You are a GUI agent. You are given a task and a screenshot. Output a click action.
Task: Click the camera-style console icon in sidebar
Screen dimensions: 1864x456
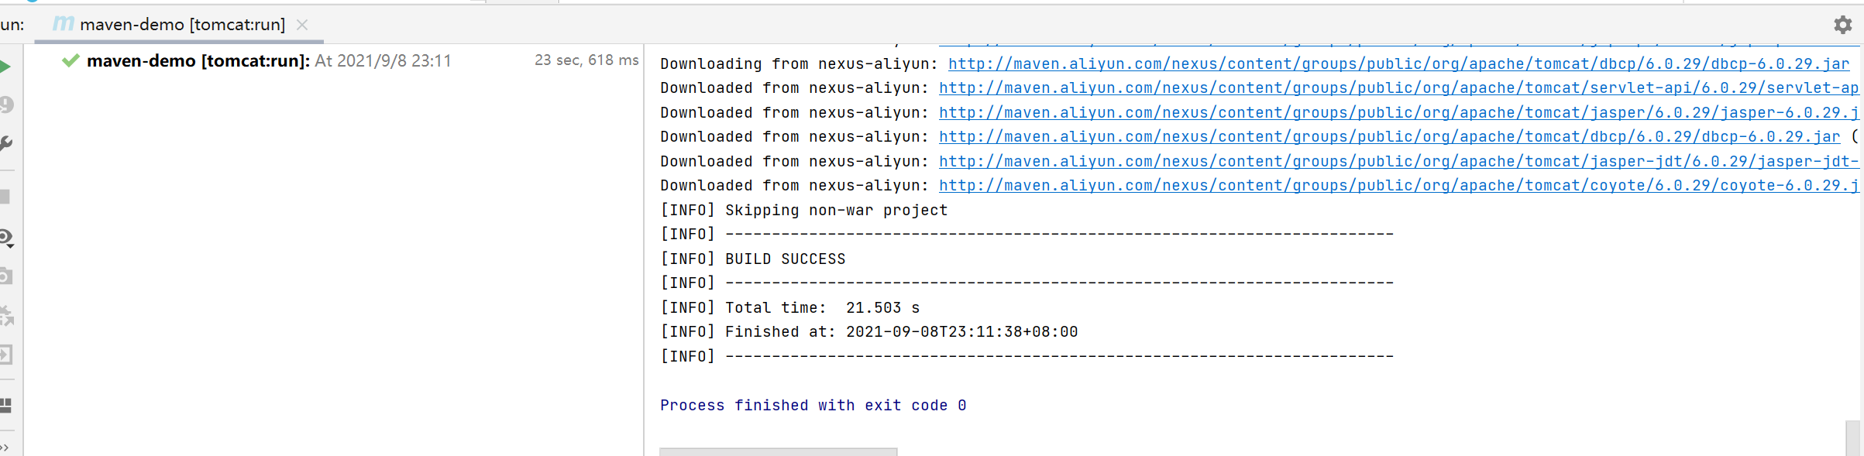click(x=6, y=276)
